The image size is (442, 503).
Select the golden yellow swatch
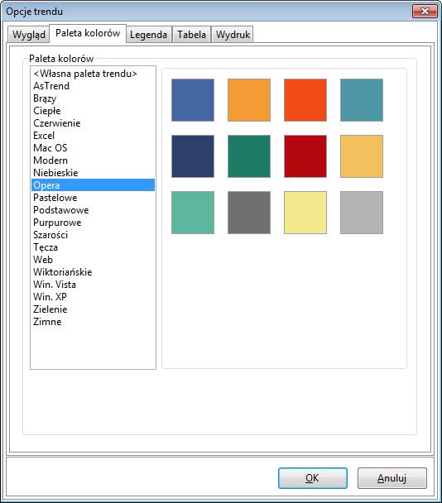[362, 156]
